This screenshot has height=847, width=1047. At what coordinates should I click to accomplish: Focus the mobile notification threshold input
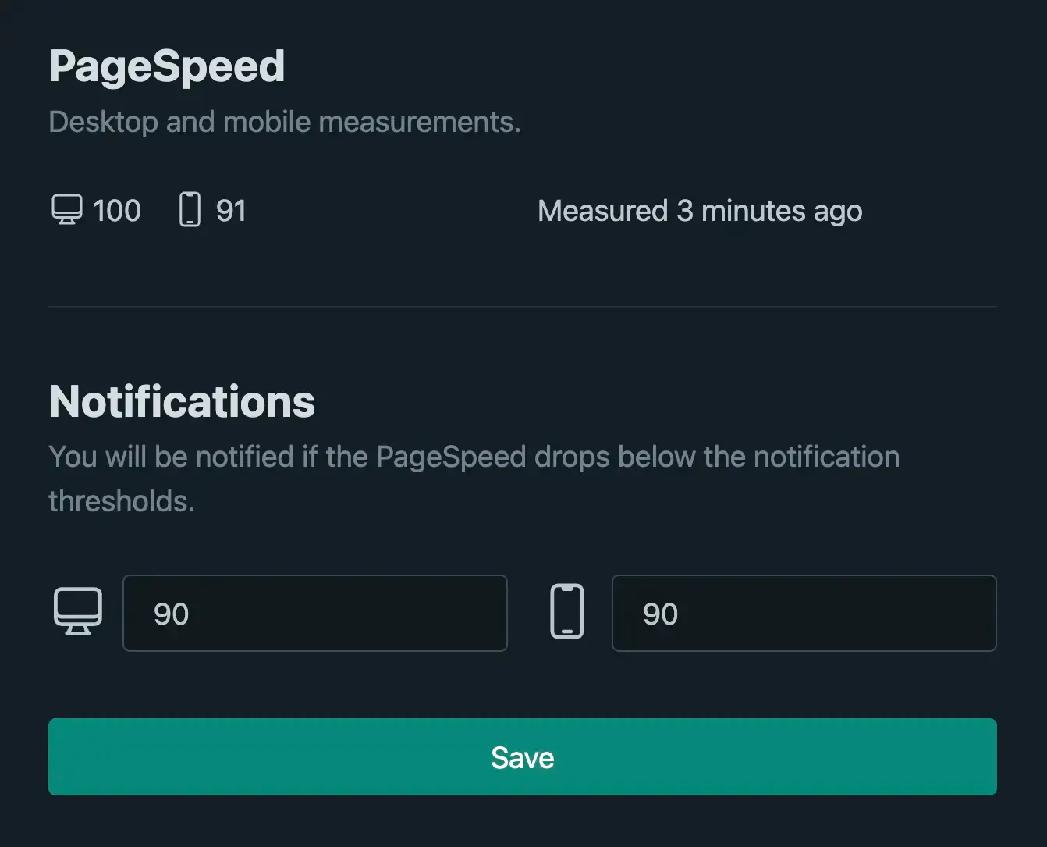pyautogui.click(x=804, y=614)
